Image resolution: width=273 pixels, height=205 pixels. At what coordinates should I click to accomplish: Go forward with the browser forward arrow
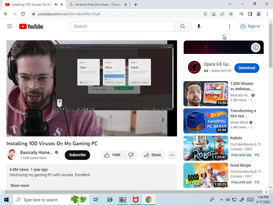pos(14,14)
